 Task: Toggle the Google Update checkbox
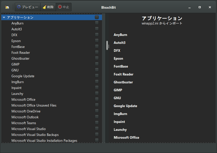(x=97, y=75)
